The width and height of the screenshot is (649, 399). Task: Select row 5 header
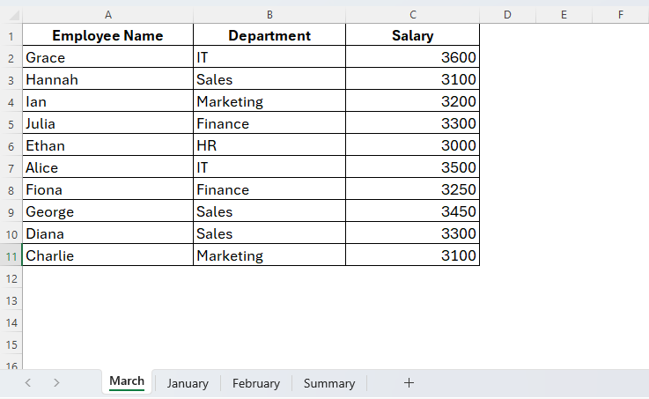(x=11, y=124)
